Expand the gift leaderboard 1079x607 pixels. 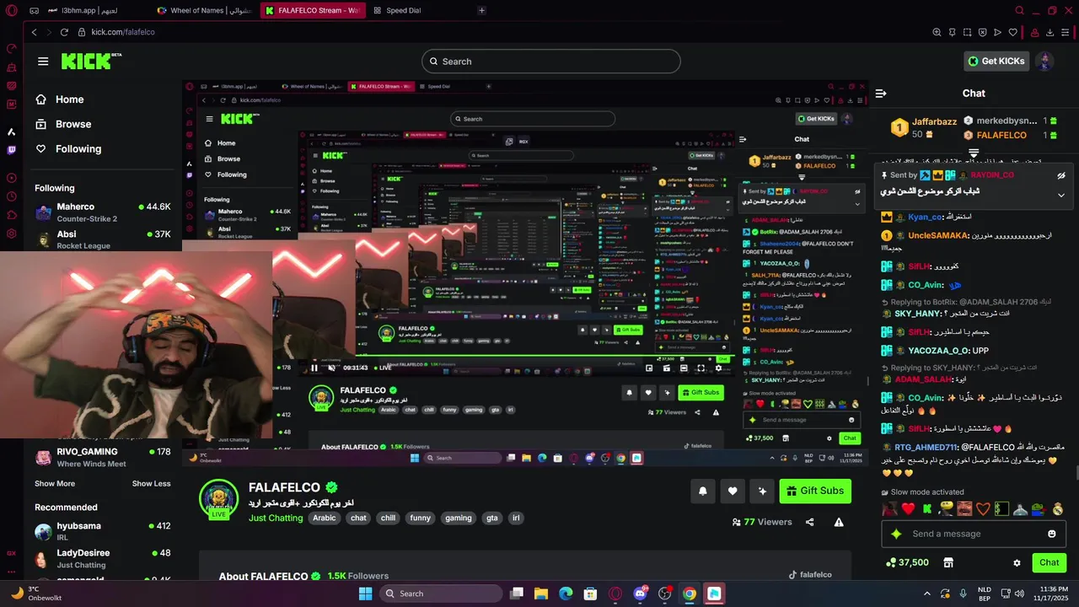click(x=974, y=153)
